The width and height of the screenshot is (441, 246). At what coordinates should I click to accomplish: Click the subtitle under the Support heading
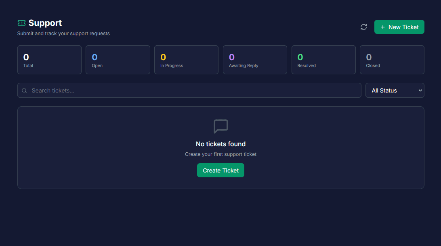coord(63,34)
